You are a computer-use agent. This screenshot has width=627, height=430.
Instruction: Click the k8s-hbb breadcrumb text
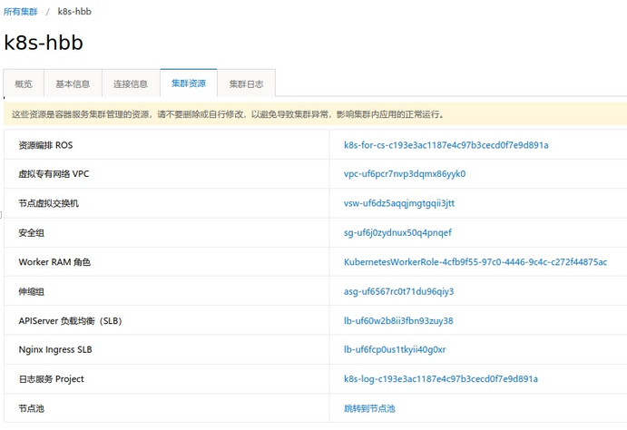(74, 12)
